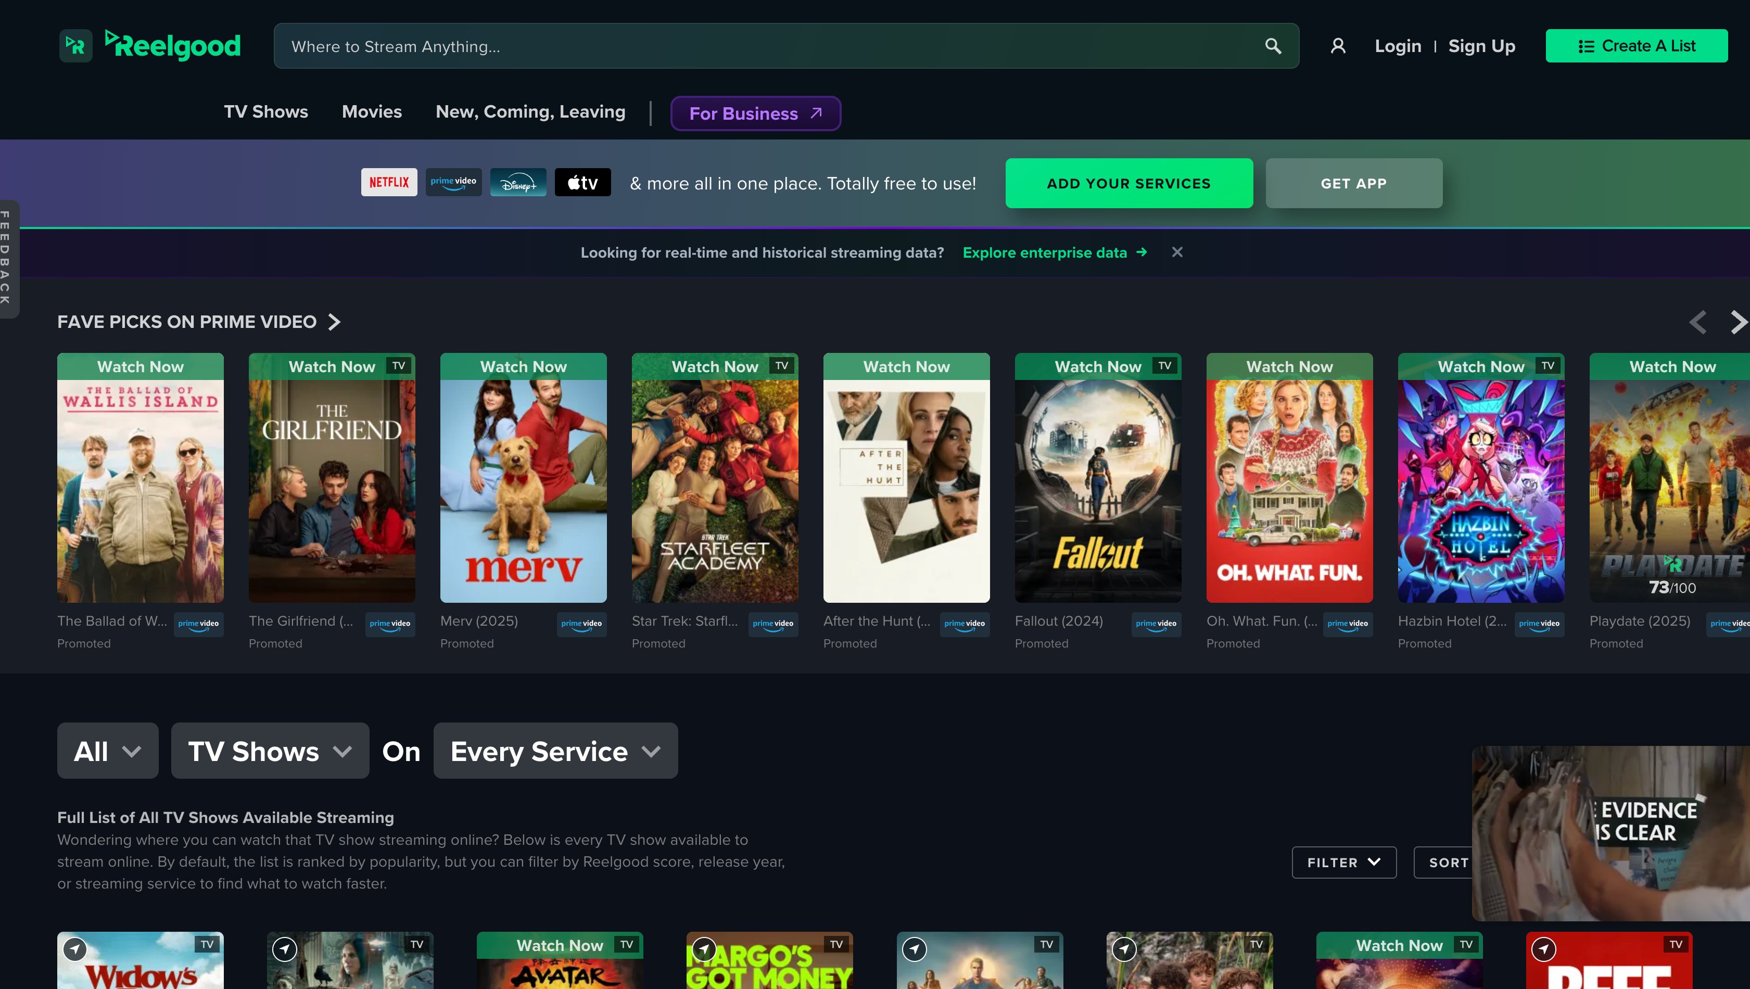Viewport: 1750px width, 989px height.
Task: Click the Playdate (2025) title text
Action: pyautogui.click(x=1640, y=621)
